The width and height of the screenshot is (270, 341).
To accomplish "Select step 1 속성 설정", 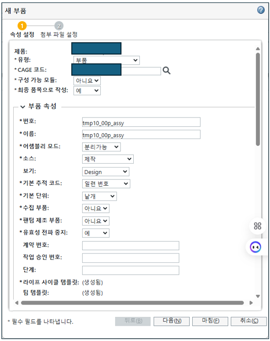I will tap(22, 29).
